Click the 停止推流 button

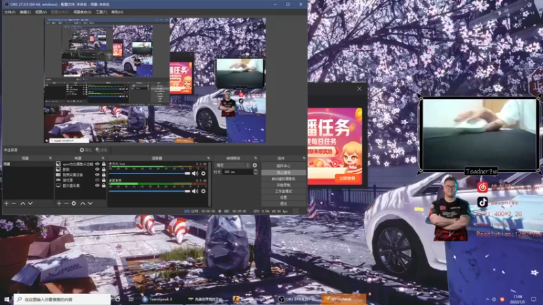tap(284, 172)
